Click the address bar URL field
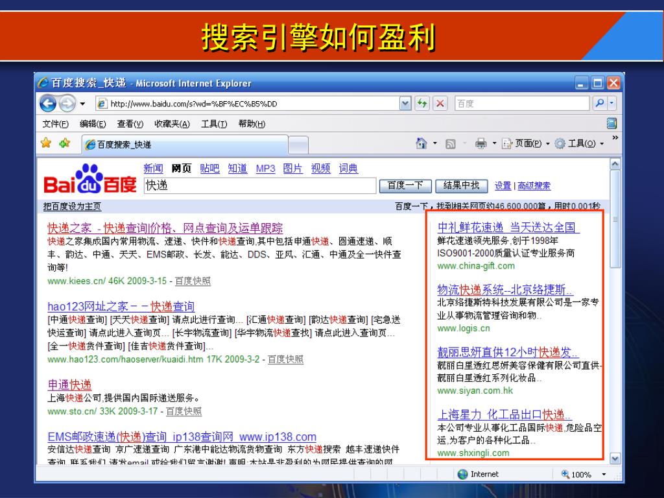This screenshot has height=498, width=664. click(248, 104)
